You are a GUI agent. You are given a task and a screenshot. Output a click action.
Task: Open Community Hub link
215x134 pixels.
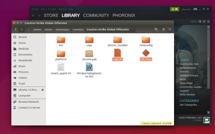coord(189,64)
